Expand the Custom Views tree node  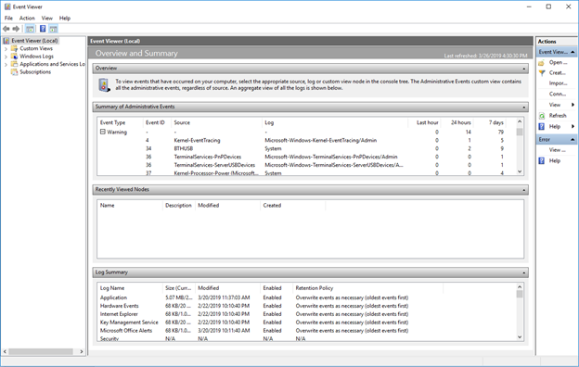point(6,49)
